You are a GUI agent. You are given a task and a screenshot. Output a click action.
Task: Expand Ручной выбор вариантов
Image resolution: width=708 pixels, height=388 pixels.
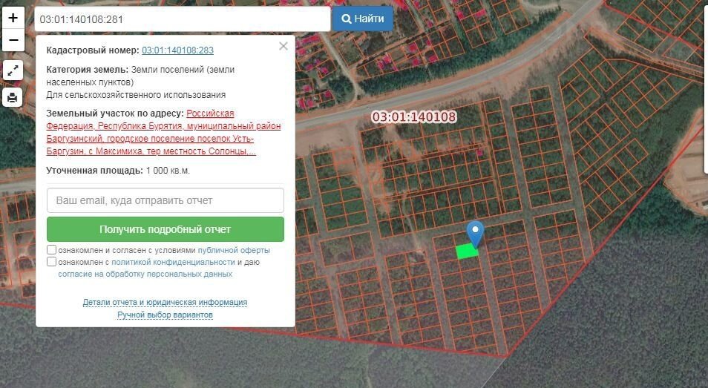[165, 315]
